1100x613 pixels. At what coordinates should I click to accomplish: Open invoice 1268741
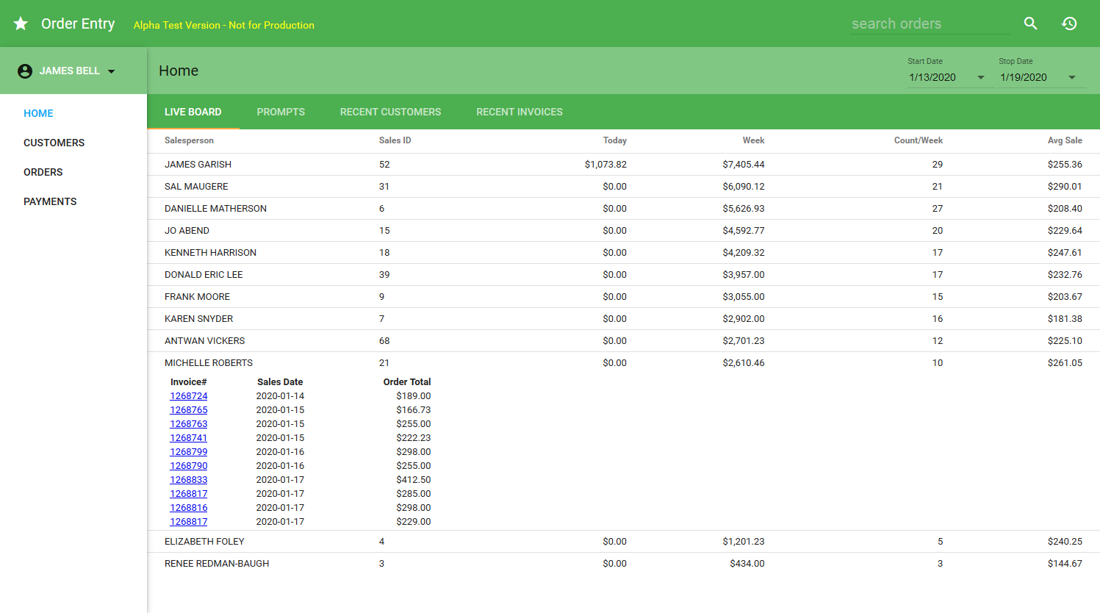click(x=189, y=438)
